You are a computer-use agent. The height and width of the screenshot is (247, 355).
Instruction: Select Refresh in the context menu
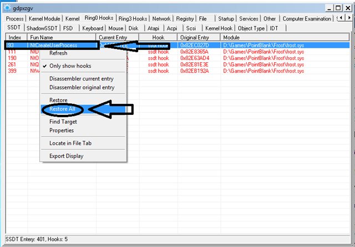pos(58,53)
